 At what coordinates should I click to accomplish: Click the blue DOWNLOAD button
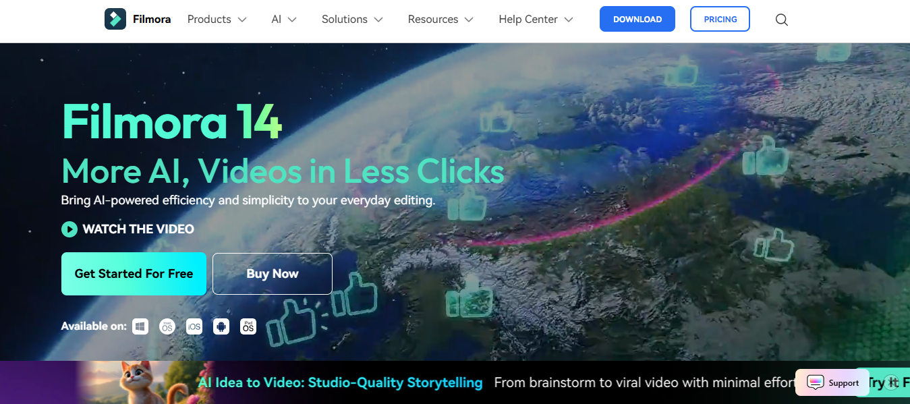(637, 19)
